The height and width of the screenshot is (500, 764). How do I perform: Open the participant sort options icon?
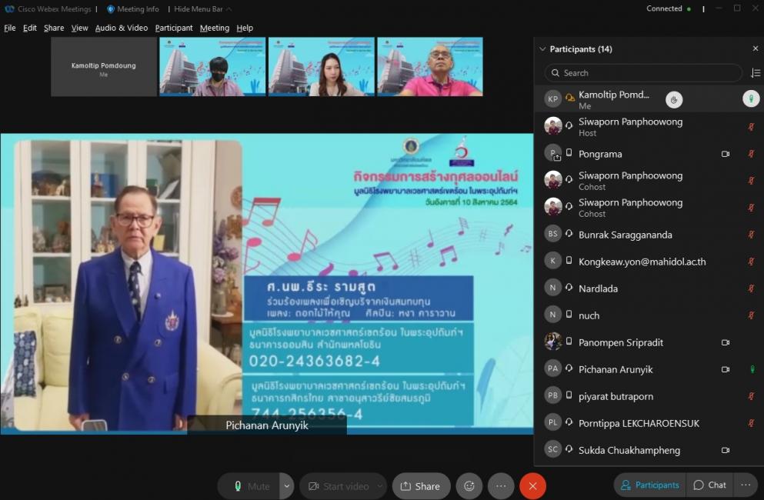click(756, 72)
